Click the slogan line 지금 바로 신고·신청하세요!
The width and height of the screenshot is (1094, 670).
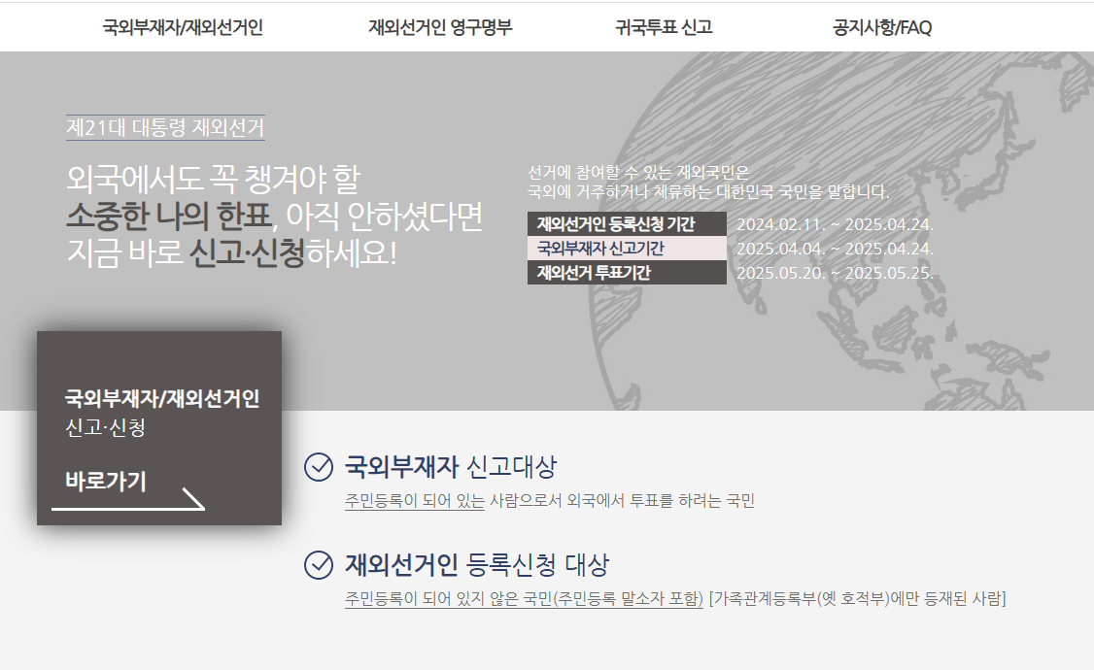coord(231,252)
